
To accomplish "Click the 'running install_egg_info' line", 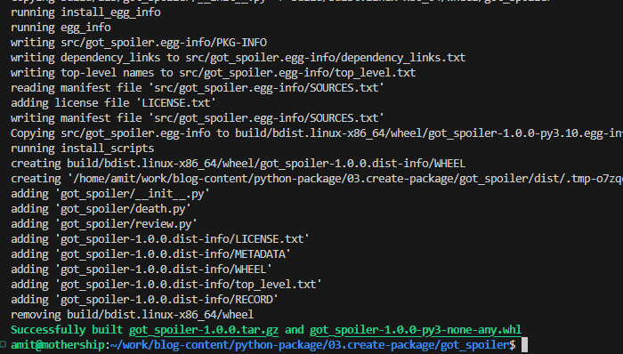I will (85, 12).
